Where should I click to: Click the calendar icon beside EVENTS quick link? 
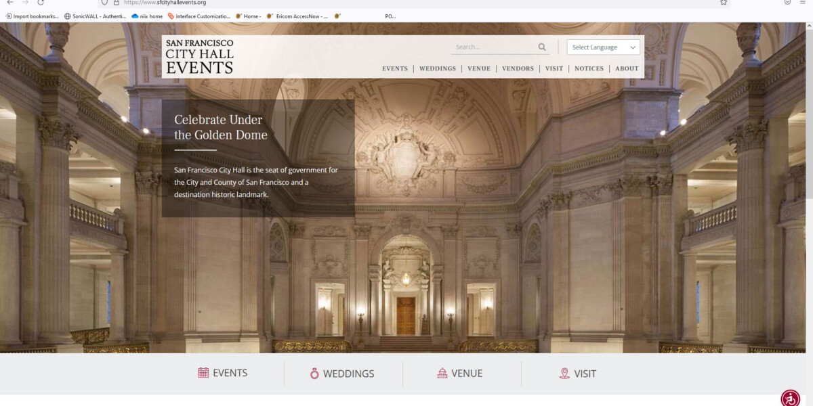203,373
